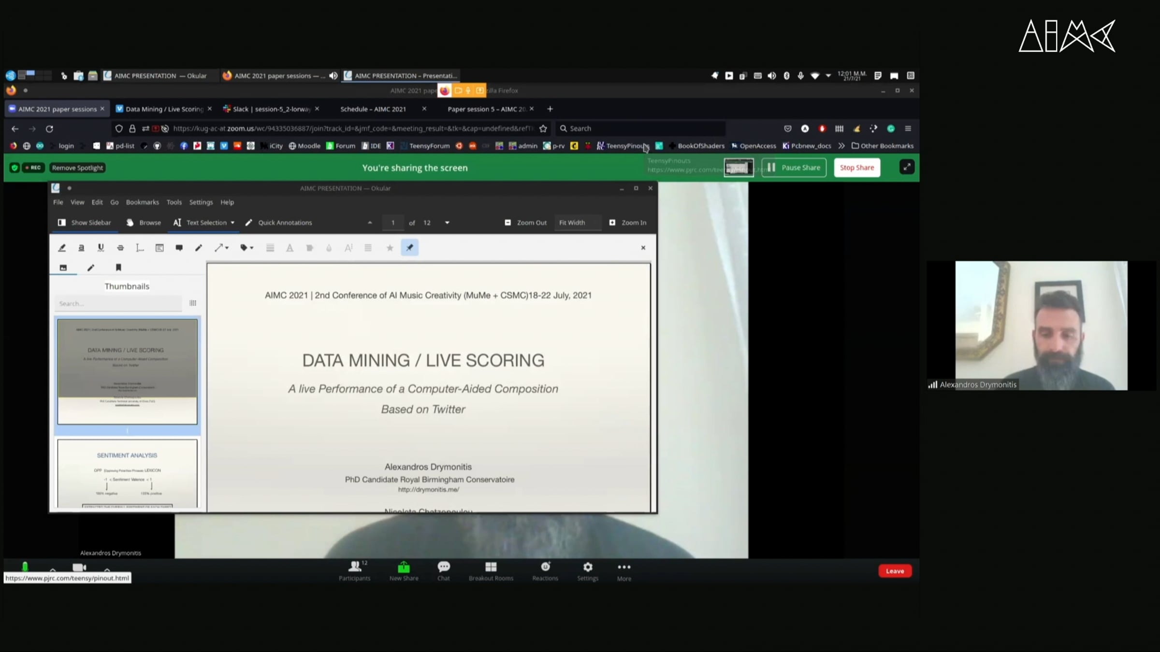Switch to Schedule – AIMC 2021 tab
Screen dimensions: 1160x652
click(373, 109)
